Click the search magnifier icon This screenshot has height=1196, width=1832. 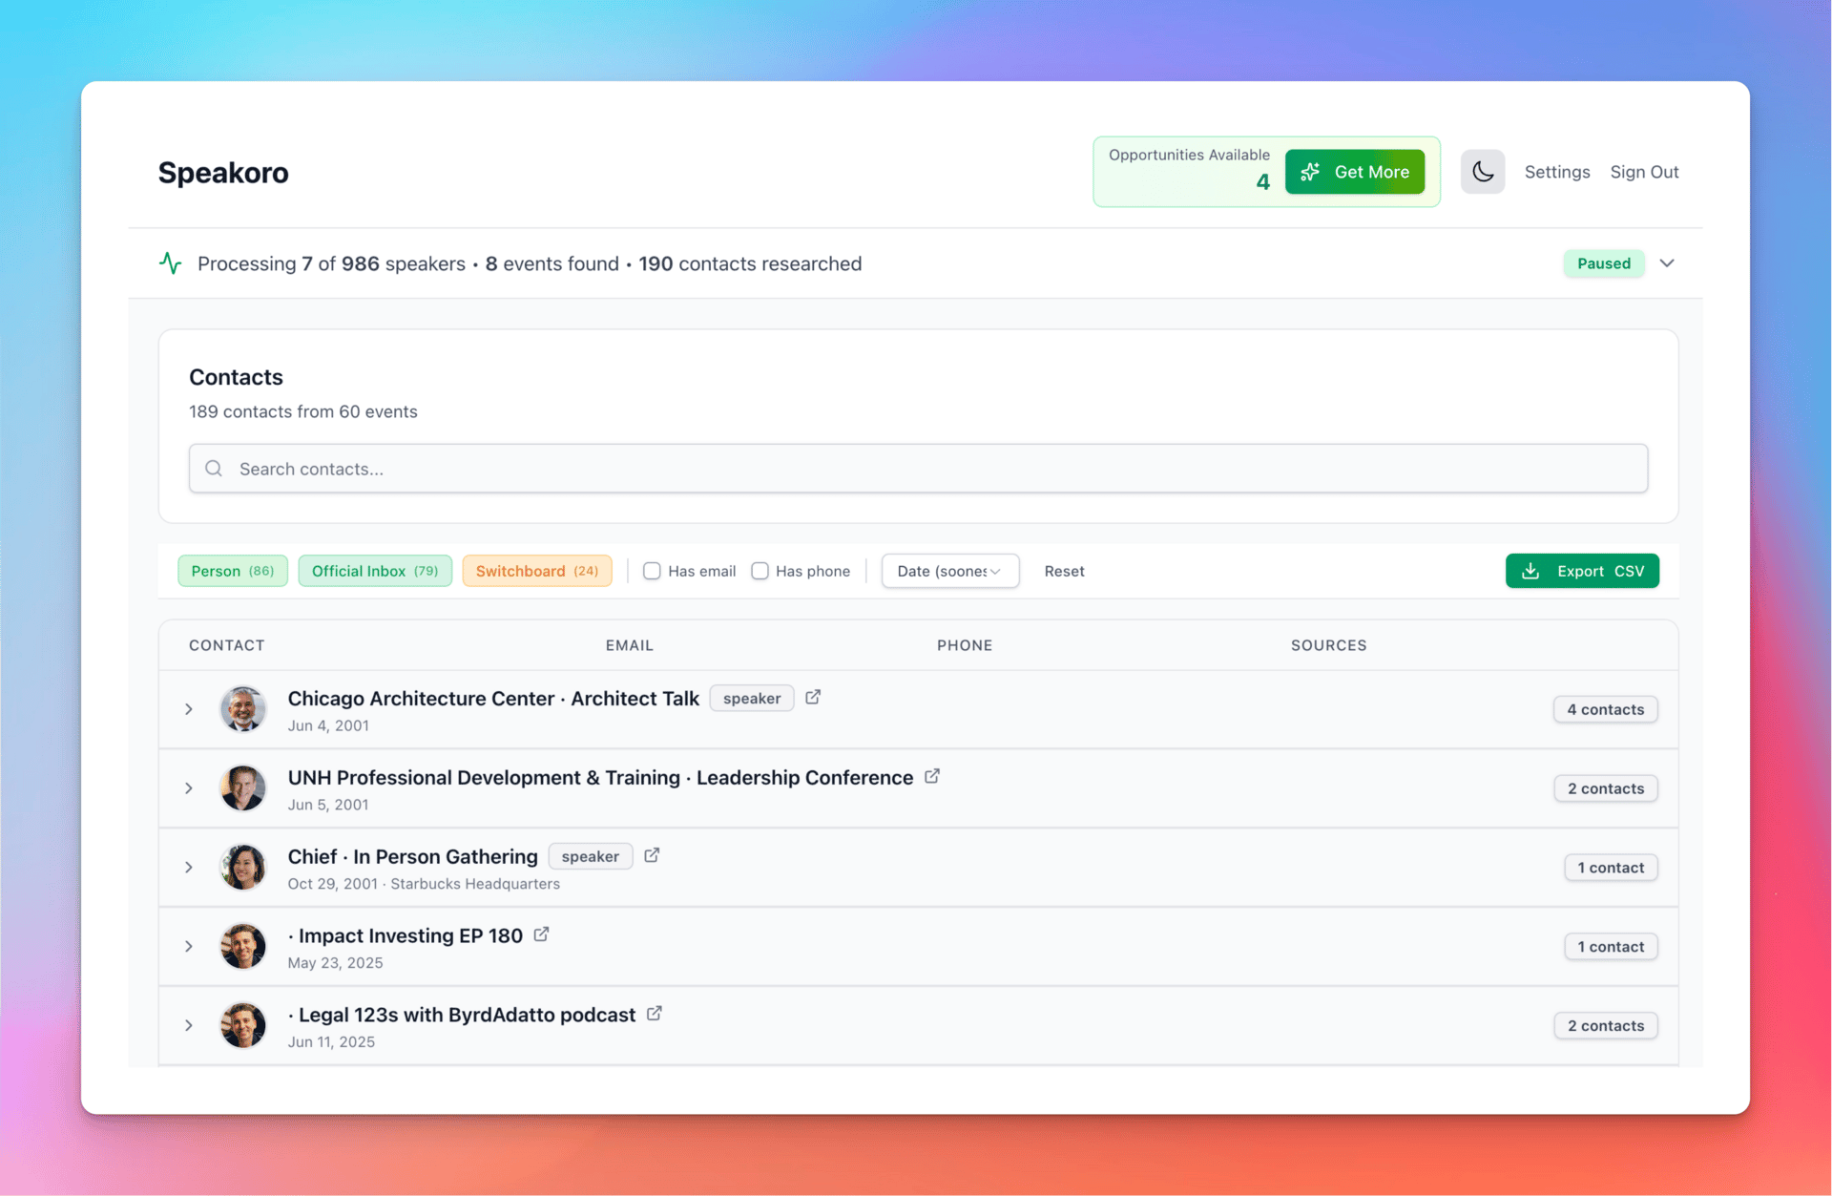pos(214,469)
